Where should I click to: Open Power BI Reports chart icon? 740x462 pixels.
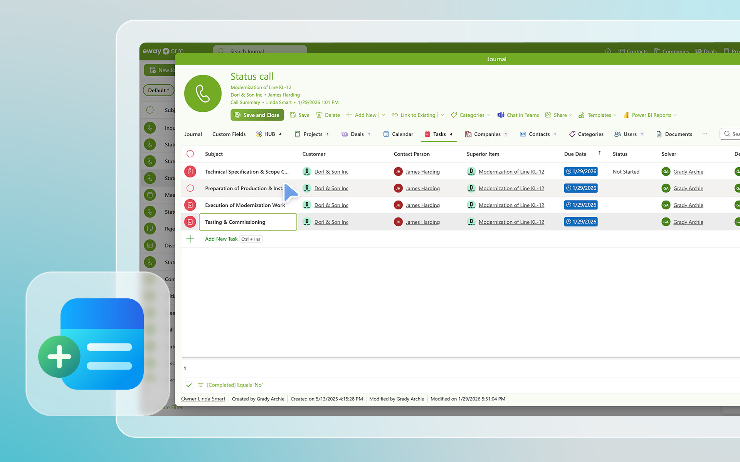click(x=626, y=115)
